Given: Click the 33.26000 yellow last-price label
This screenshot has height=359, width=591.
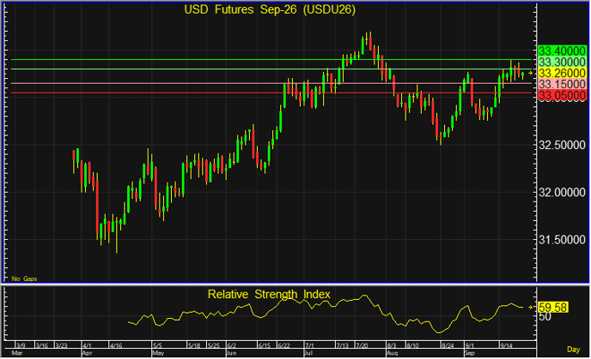Looking at the screenshot, I should (x=562, y=73).
